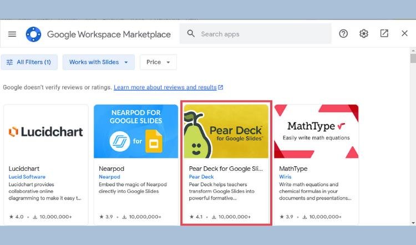Click the Google Workspace Marketplace logo
The height and width of the screenshot is (245, 416).
coord(33,34)
